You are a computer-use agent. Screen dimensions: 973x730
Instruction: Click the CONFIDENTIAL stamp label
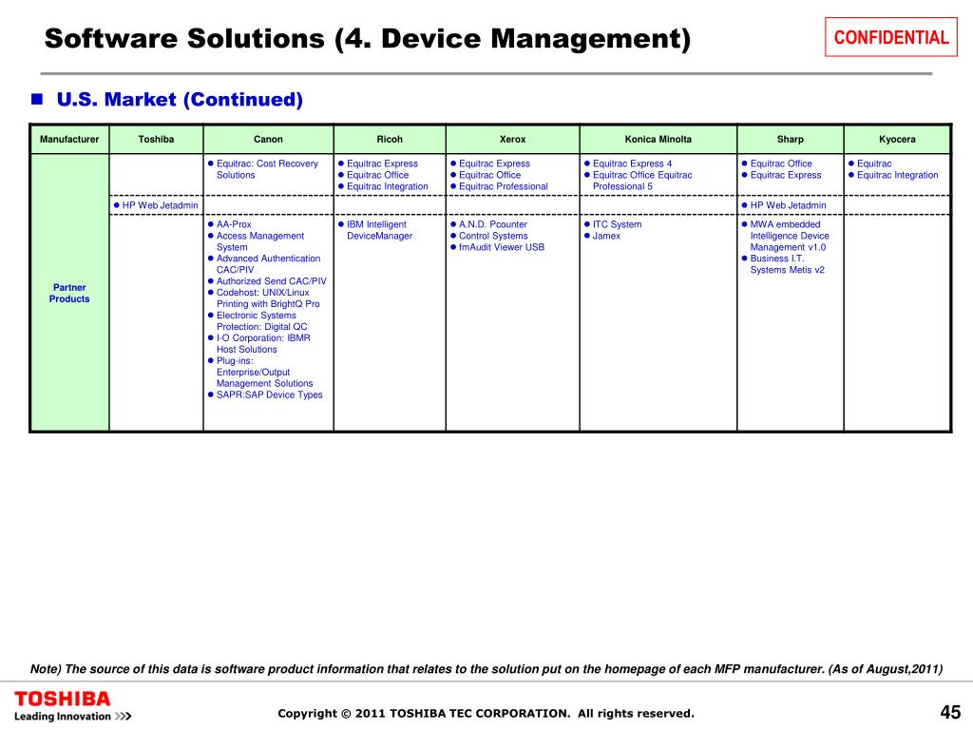pos(891,37)
